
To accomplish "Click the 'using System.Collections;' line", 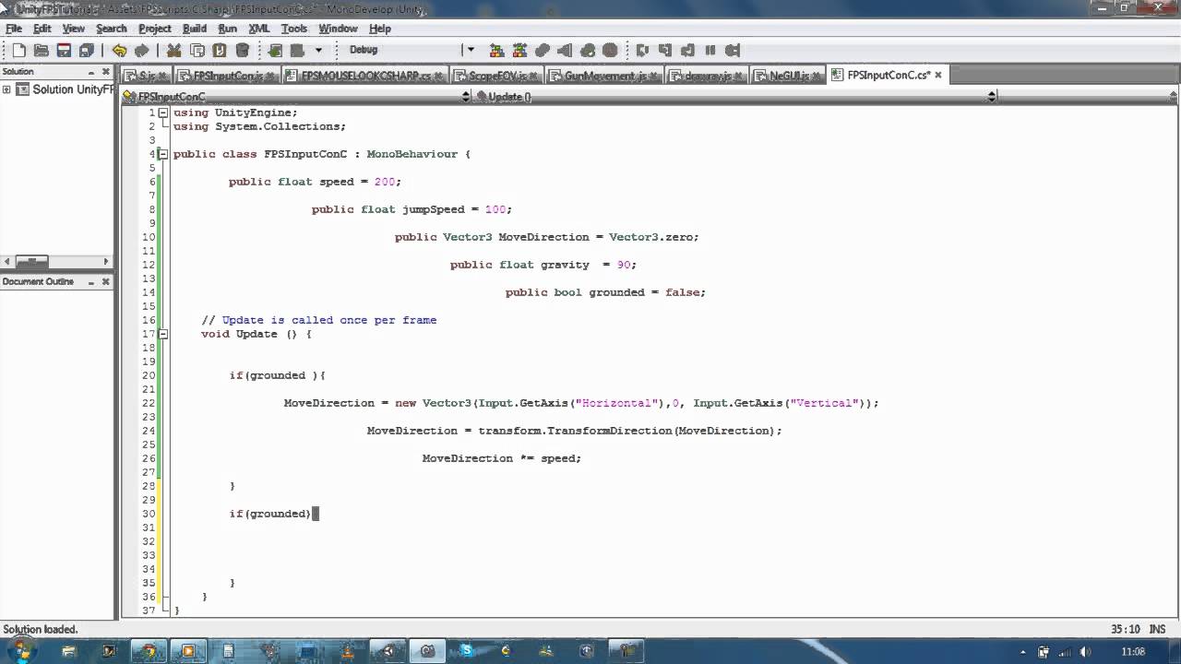I will 259,126.
